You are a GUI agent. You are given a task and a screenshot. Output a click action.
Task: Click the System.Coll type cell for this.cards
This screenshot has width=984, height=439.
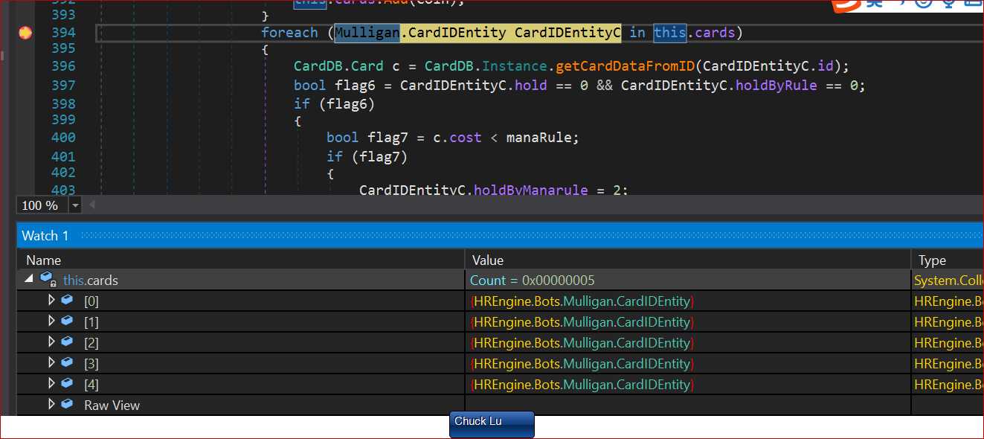948,281
